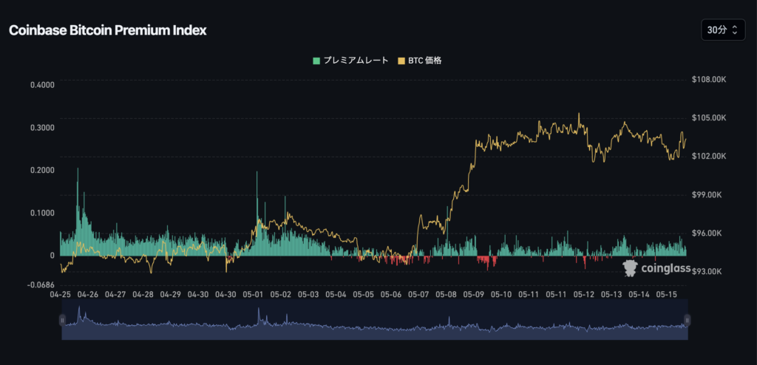
Task: Click the $96.00K right axis value
Action: tap(707, 233)
